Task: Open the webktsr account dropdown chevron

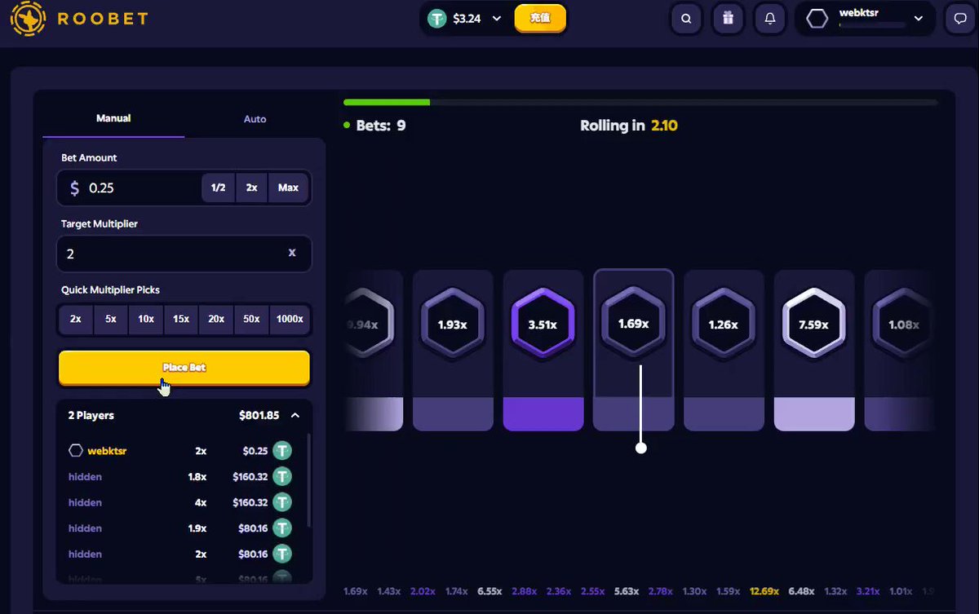Action: point(919,19)
